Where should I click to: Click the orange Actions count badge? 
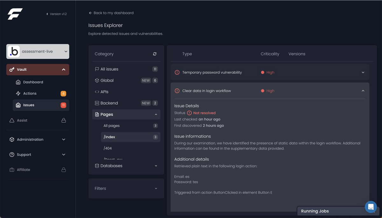[x=63, y=94]
